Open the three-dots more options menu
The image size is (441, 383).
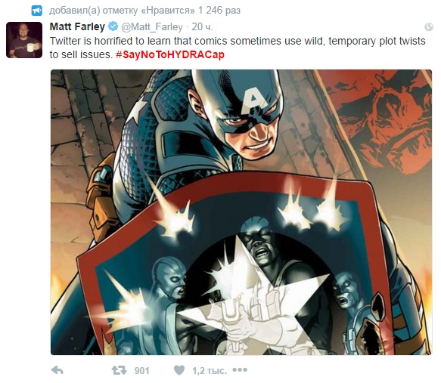(240, 370)
